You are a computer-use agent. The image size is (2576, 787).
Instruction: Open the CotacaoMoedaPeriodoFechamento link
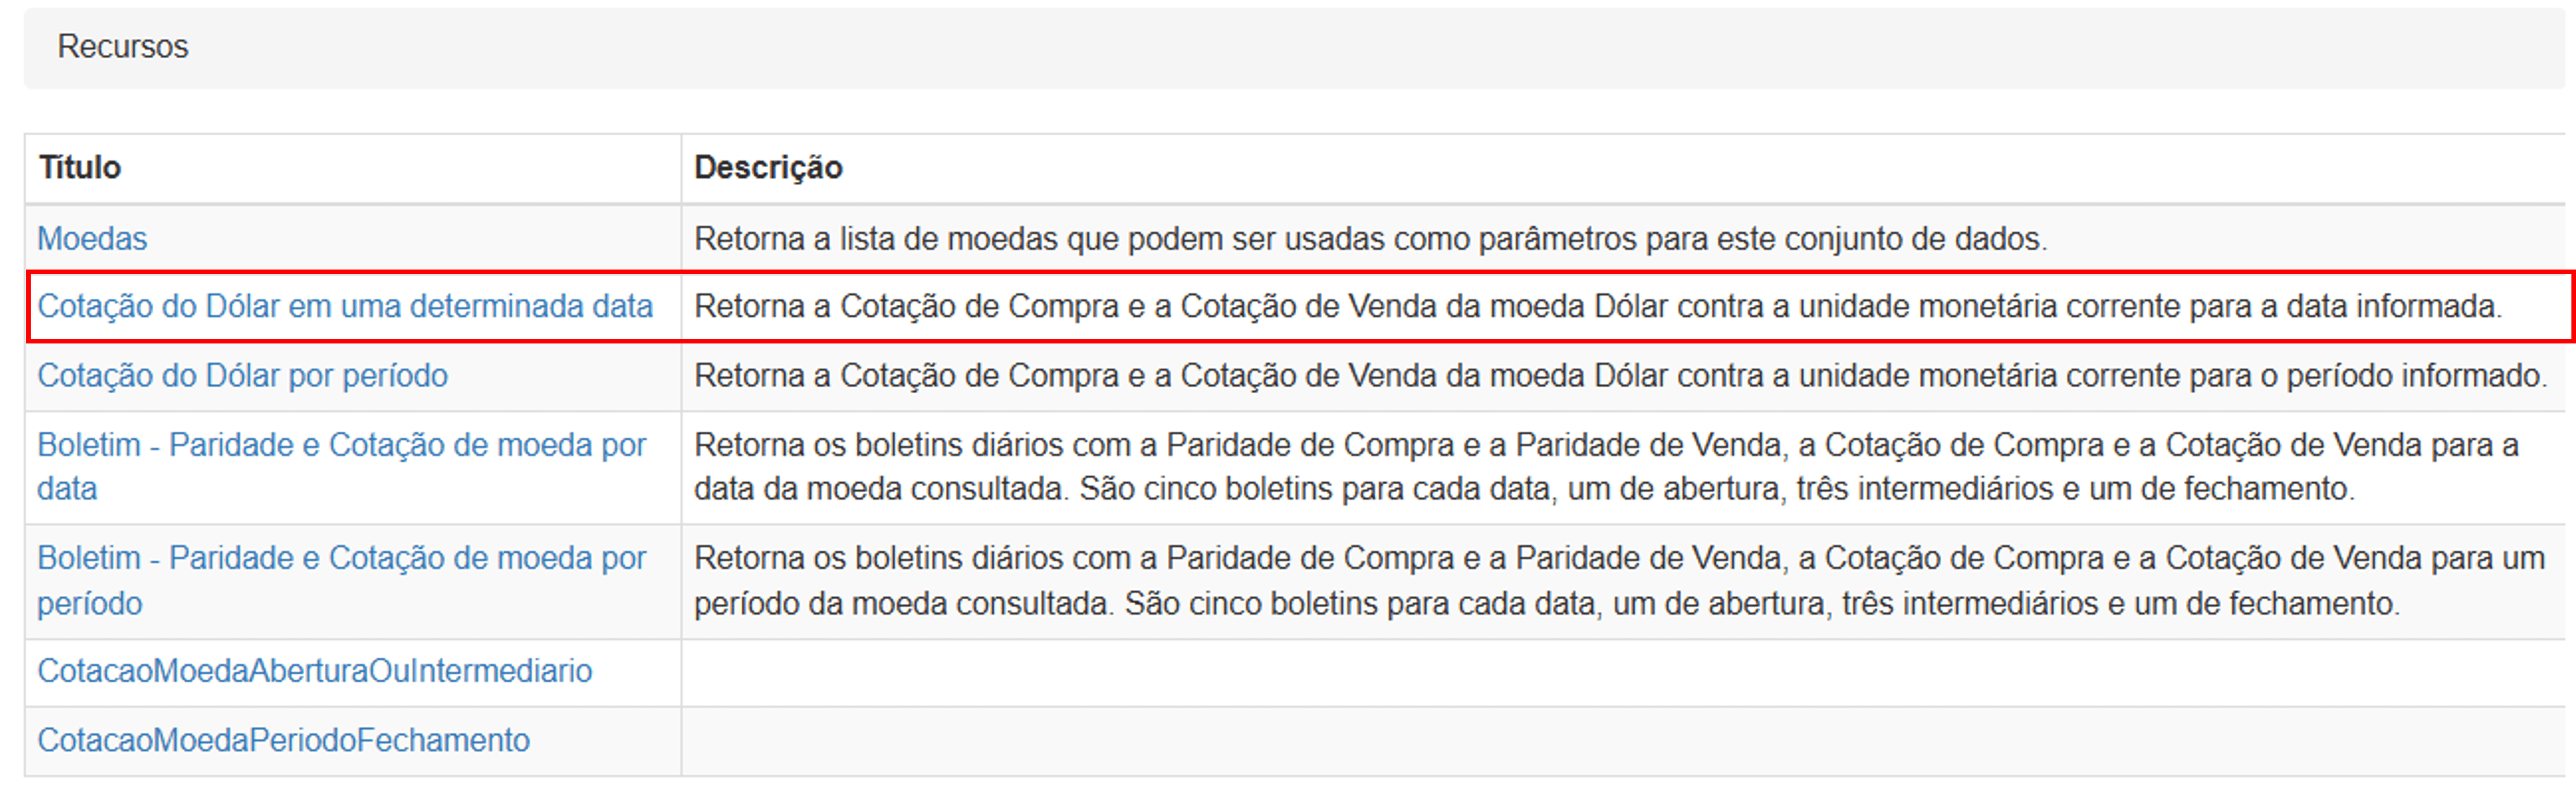(x=283, y=740)
